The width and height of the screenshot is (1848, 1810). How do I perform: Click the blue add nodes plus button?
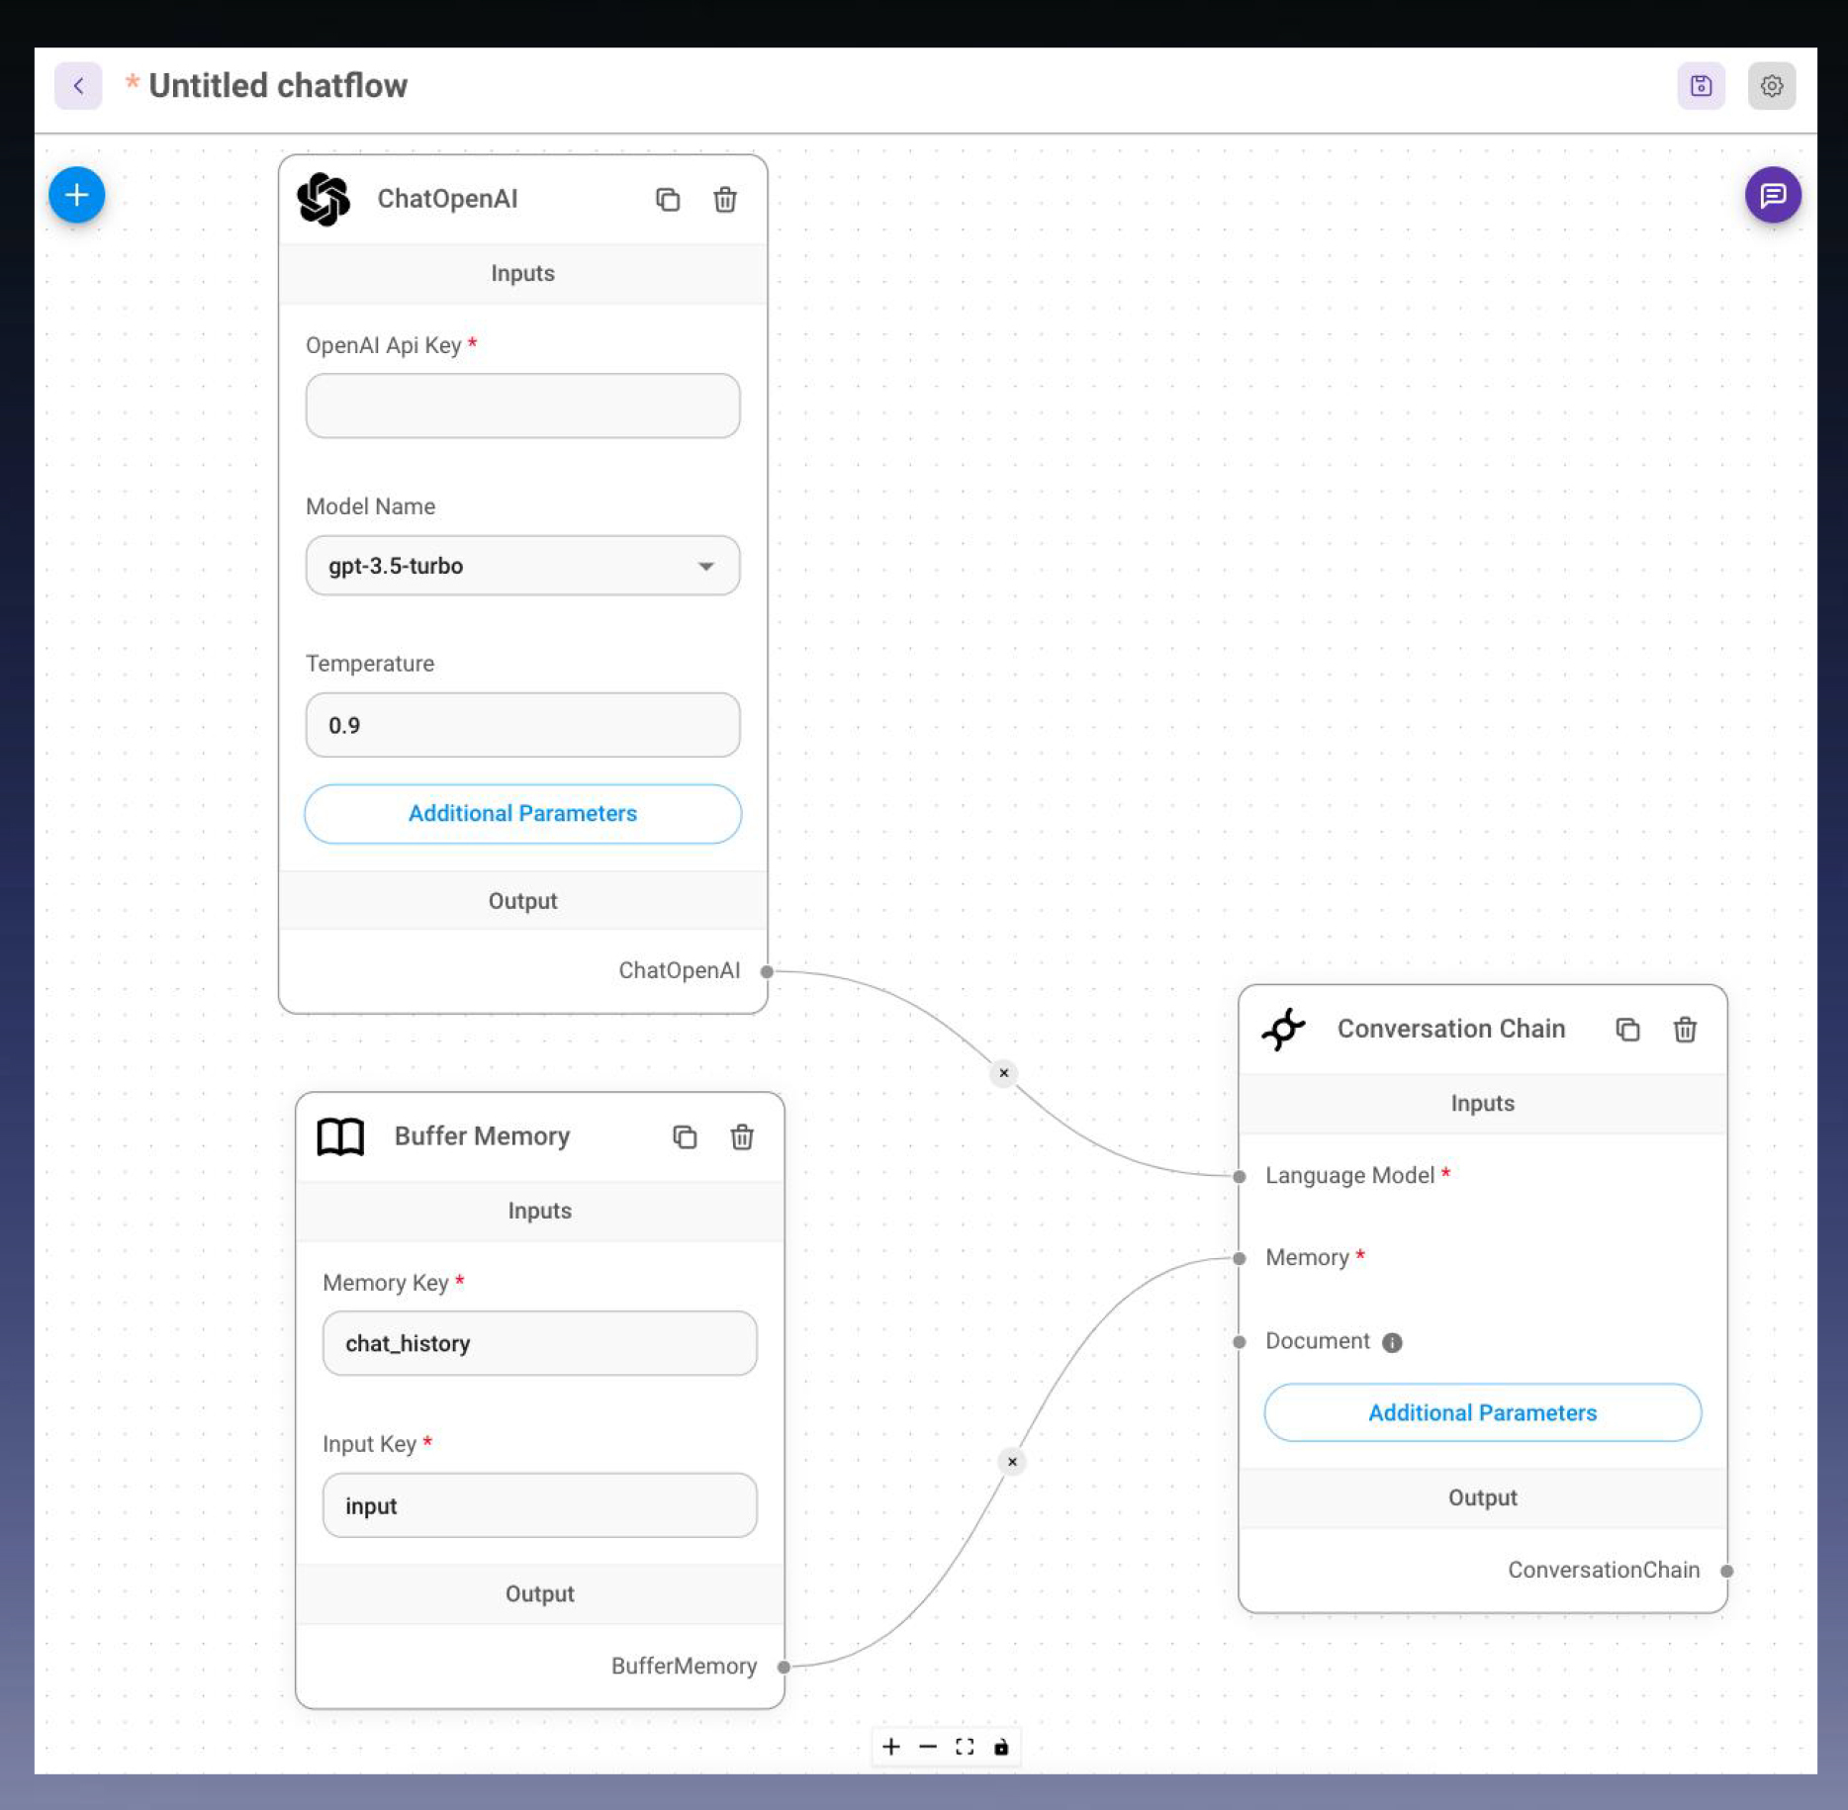76,195
